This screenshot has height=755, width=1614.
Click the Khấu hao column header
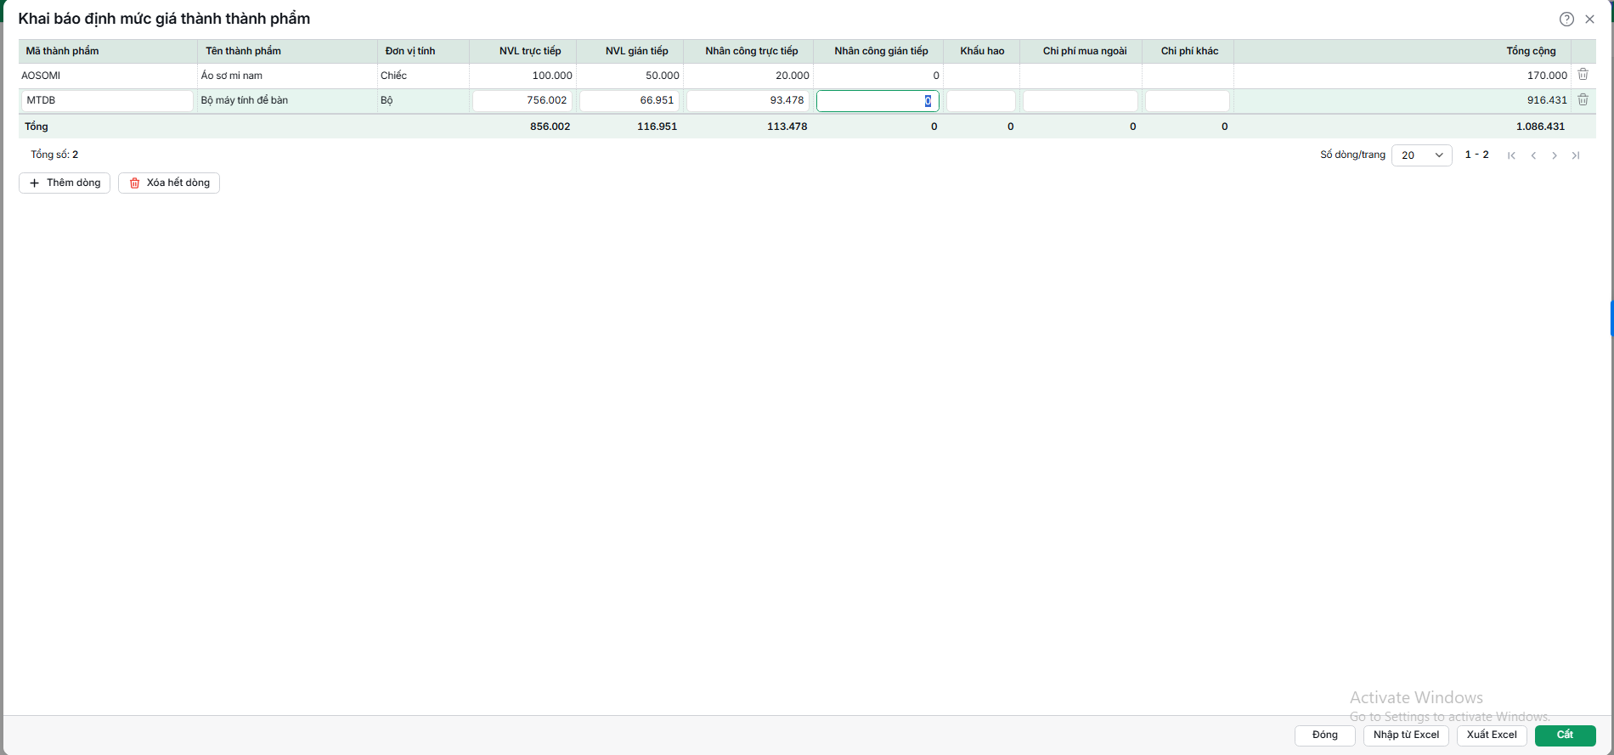981,51
